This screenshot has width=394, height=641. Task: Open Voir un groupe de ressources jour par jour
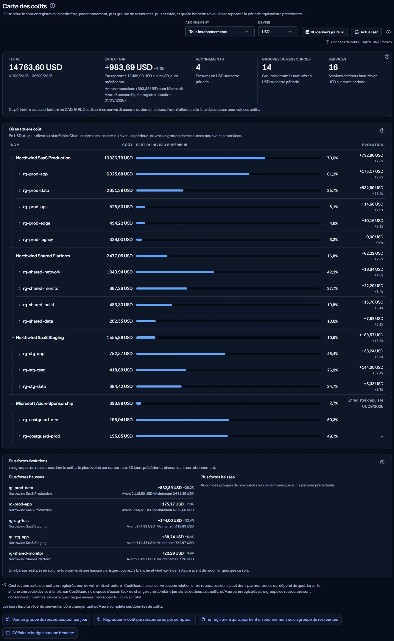tap(47, 619)
